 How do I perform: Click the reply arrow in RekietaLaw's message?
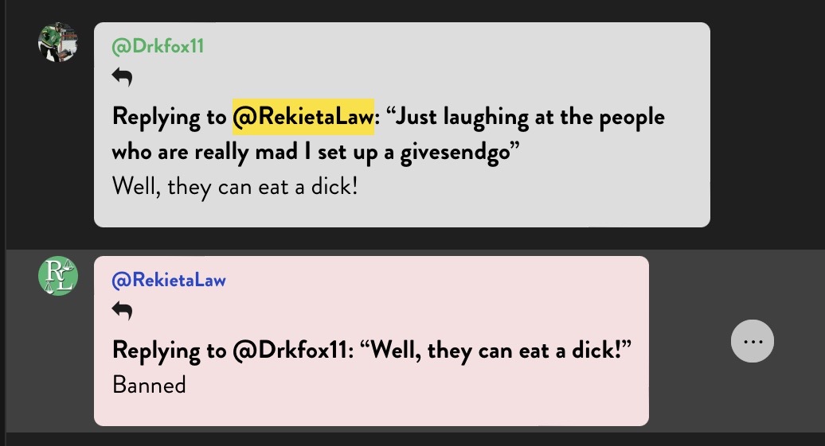[x=122, y=311]
